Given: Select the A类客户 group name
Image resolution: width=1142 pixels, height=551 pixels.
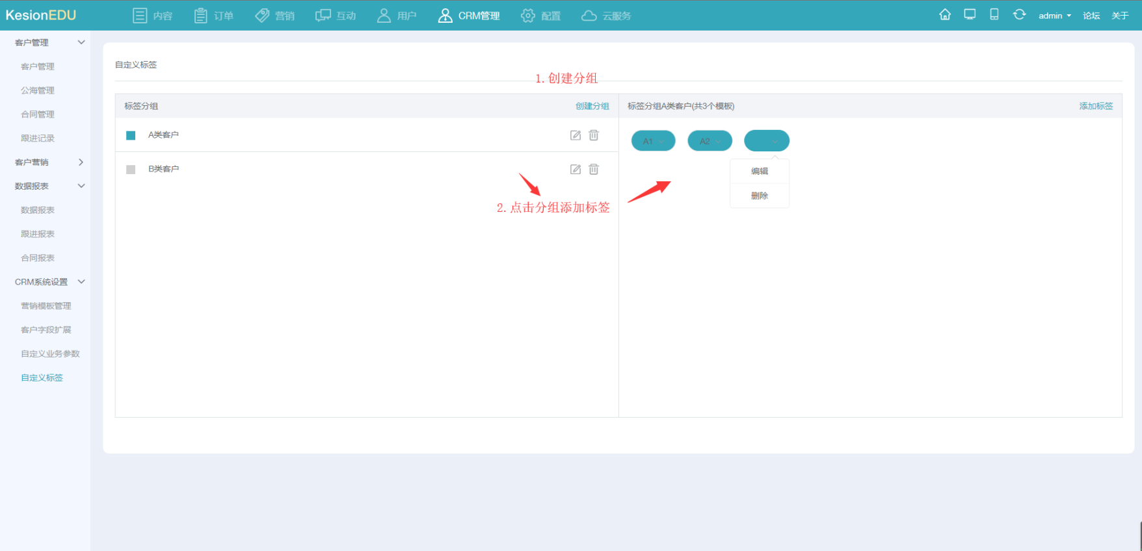Looking at the screenshot, I should [163, 135].
